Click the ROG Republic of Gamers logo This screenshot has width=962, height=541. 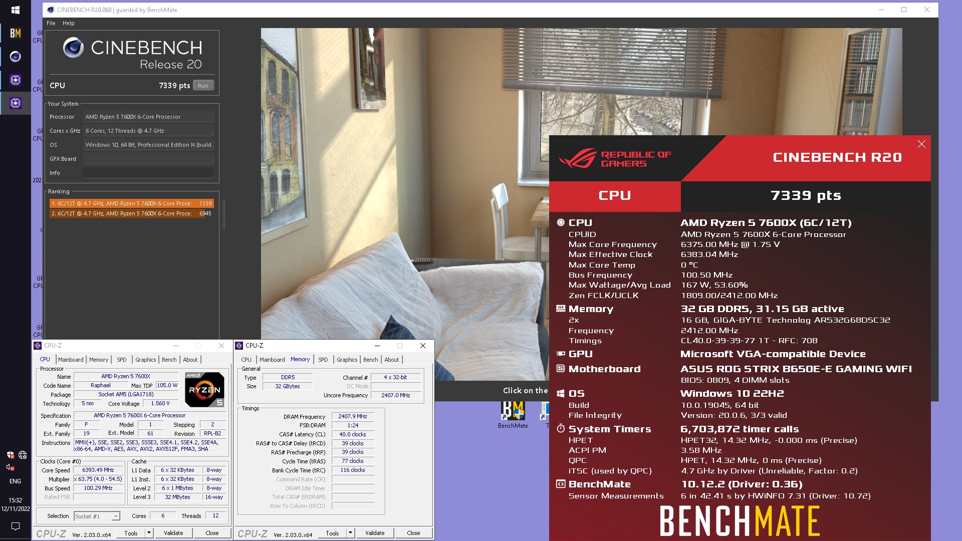click(x=615, y=159)
